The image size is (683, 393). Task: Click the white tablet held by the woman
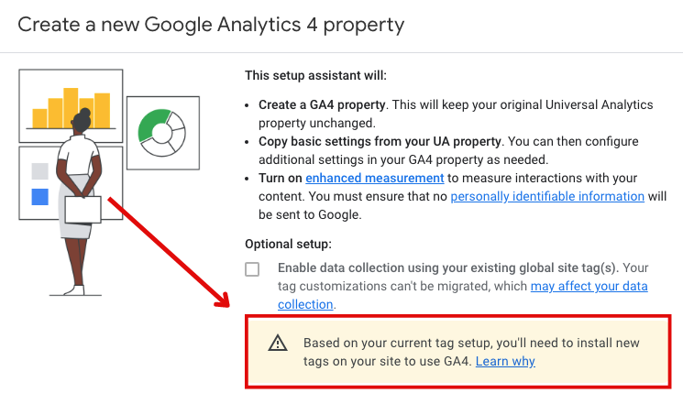83,210
